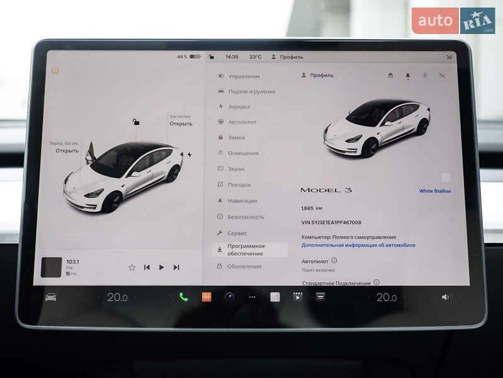Open the Безопасность safety menu
Screen dimensions: 503x378
point(241,217)
